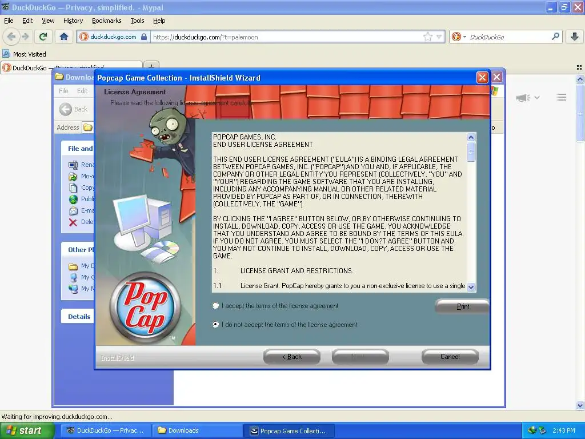Open the View menu in Mypal
Screen dimensions: 585x439
tap(48, 21)
